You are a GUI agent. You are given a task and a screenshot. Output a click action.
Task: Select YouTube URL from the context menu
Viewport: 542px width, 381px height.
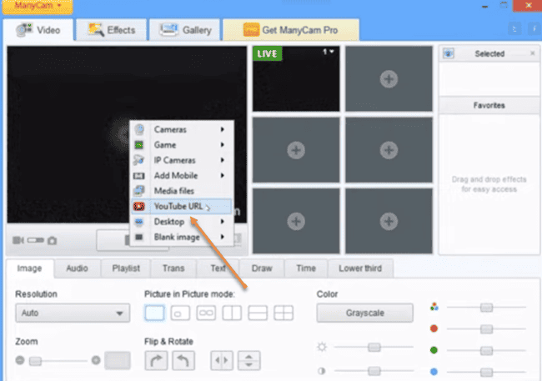[178, 207]
